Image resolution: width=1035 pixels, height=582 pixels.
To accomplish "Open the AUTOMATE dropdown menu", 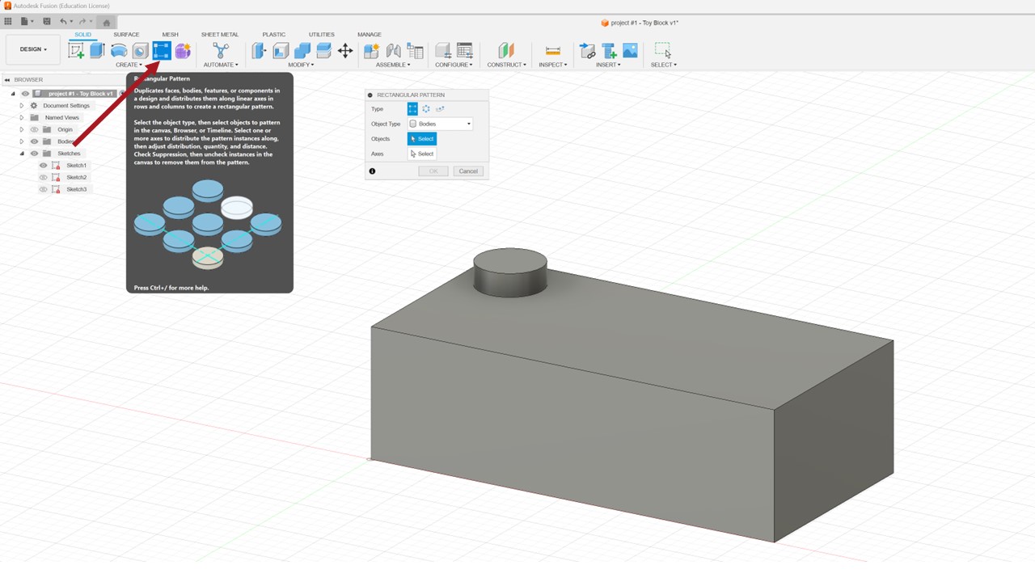I will point(221,65).
